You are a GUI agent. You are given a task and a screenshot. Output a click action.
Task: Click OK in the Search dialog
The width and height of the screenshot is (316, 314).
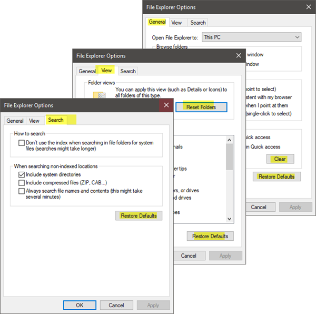tap(80, 305)
